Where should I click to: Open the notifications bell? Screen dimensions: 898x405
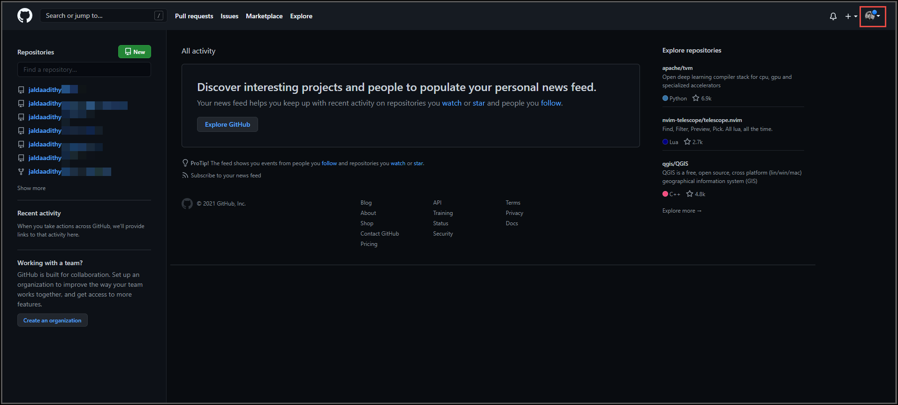(833, 16)
